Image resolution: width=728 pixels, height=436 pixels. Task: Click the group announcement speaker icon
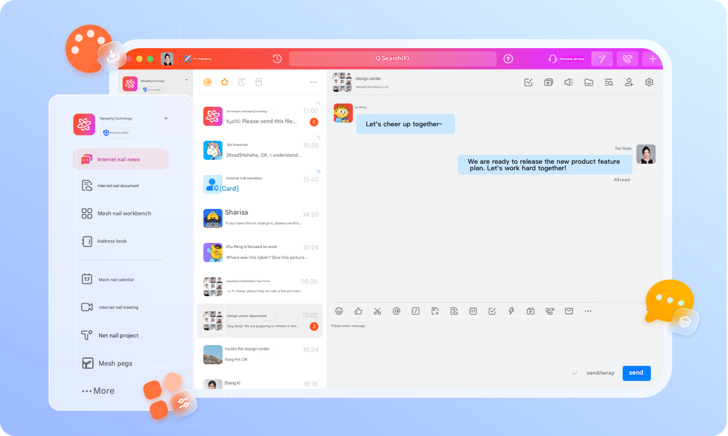click(568, 82)
